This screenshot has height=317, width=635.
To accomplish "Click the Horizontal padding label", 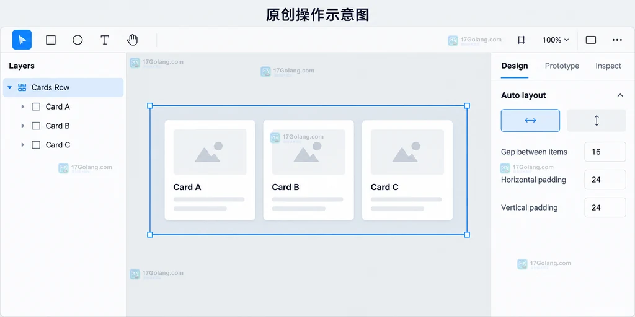I will pos(533,180).
